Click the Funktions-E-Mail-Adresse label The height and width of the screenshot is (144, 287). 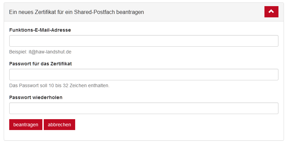pos(40,30)
